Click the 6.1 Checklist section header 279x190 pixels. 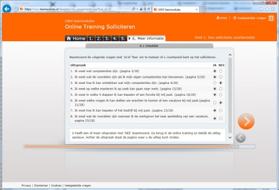coord(149,46)
